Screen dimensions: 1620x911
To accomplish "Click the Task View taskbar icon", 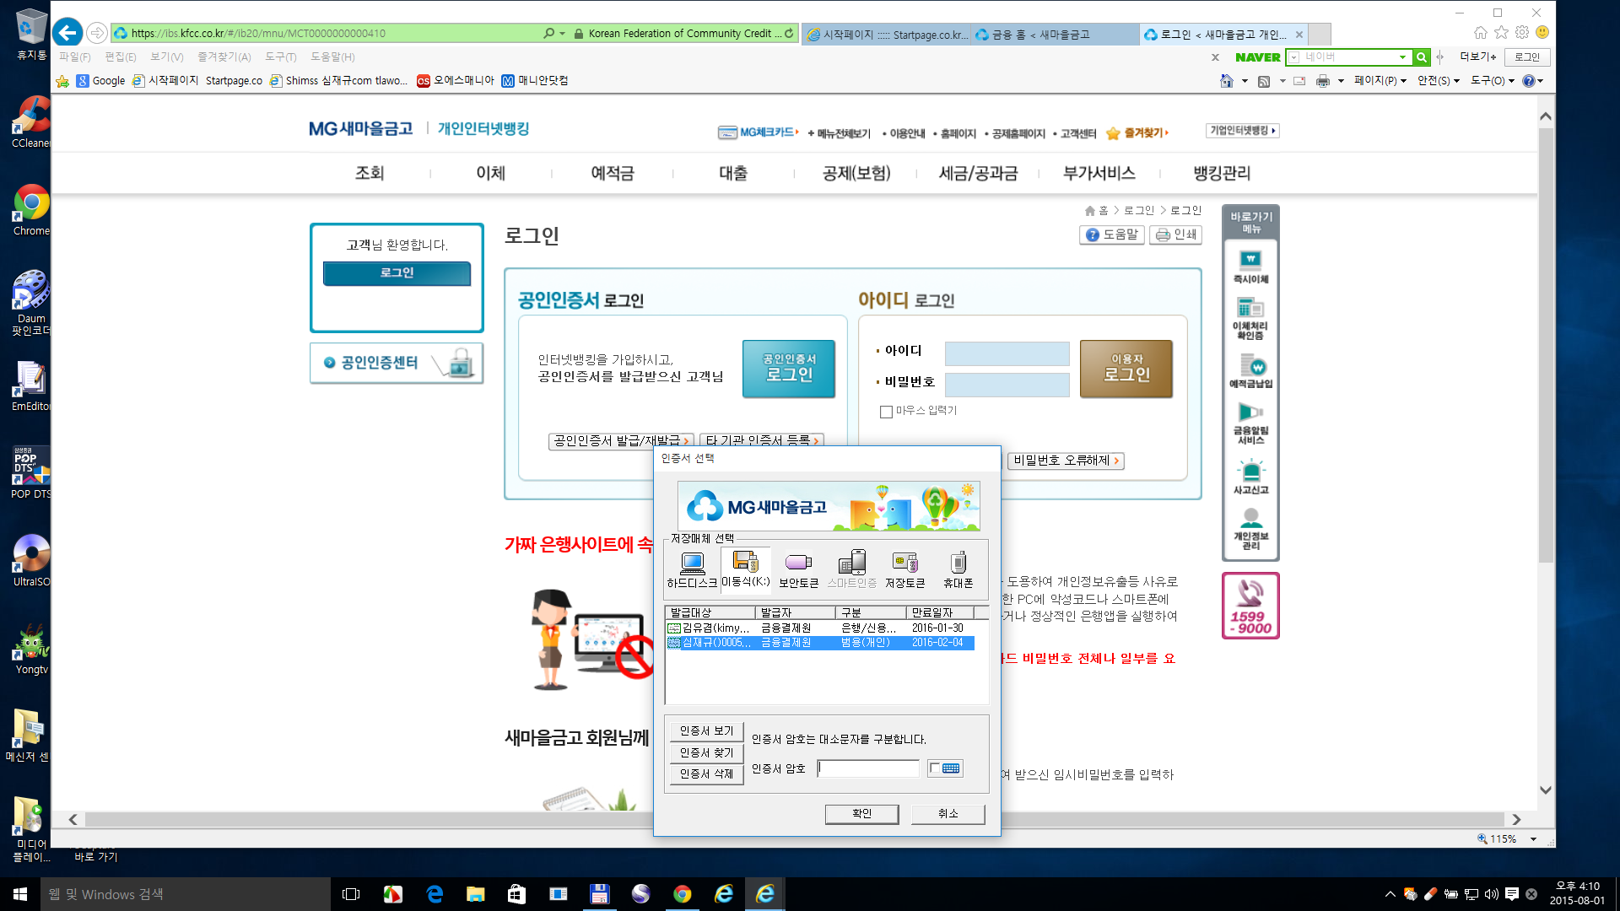I will coord(351,894).
